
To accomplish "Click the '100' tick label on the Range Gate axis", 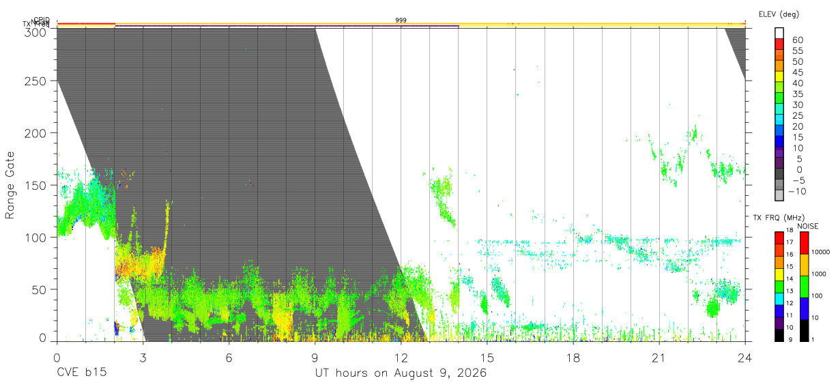I will [x=35, y=237].
